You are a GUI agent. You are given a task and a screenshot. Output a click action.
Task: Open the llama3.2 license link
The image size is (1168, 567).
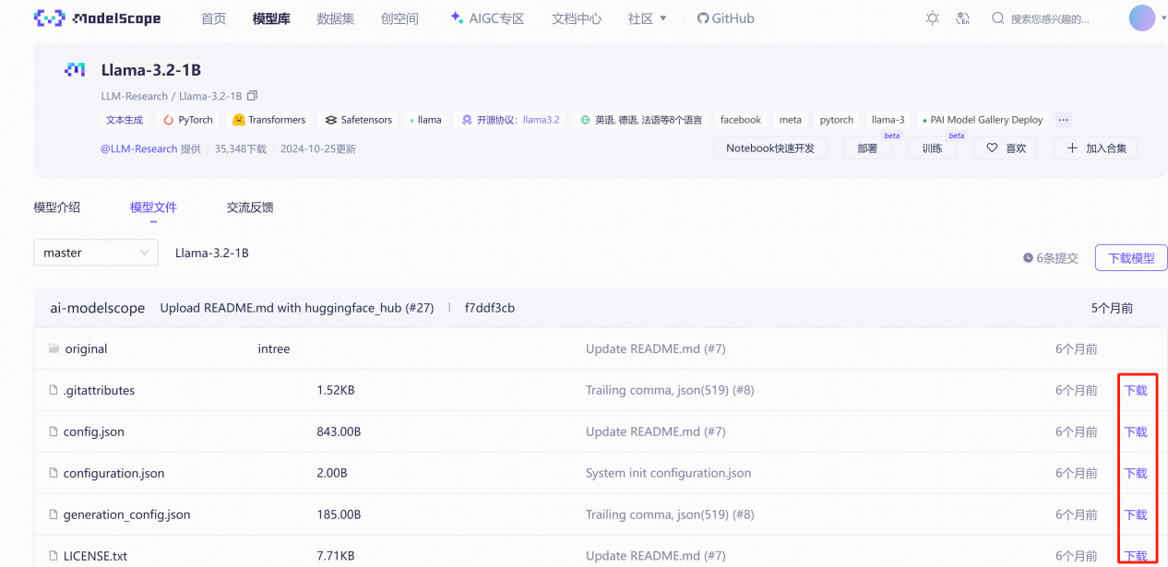(541, 120)
